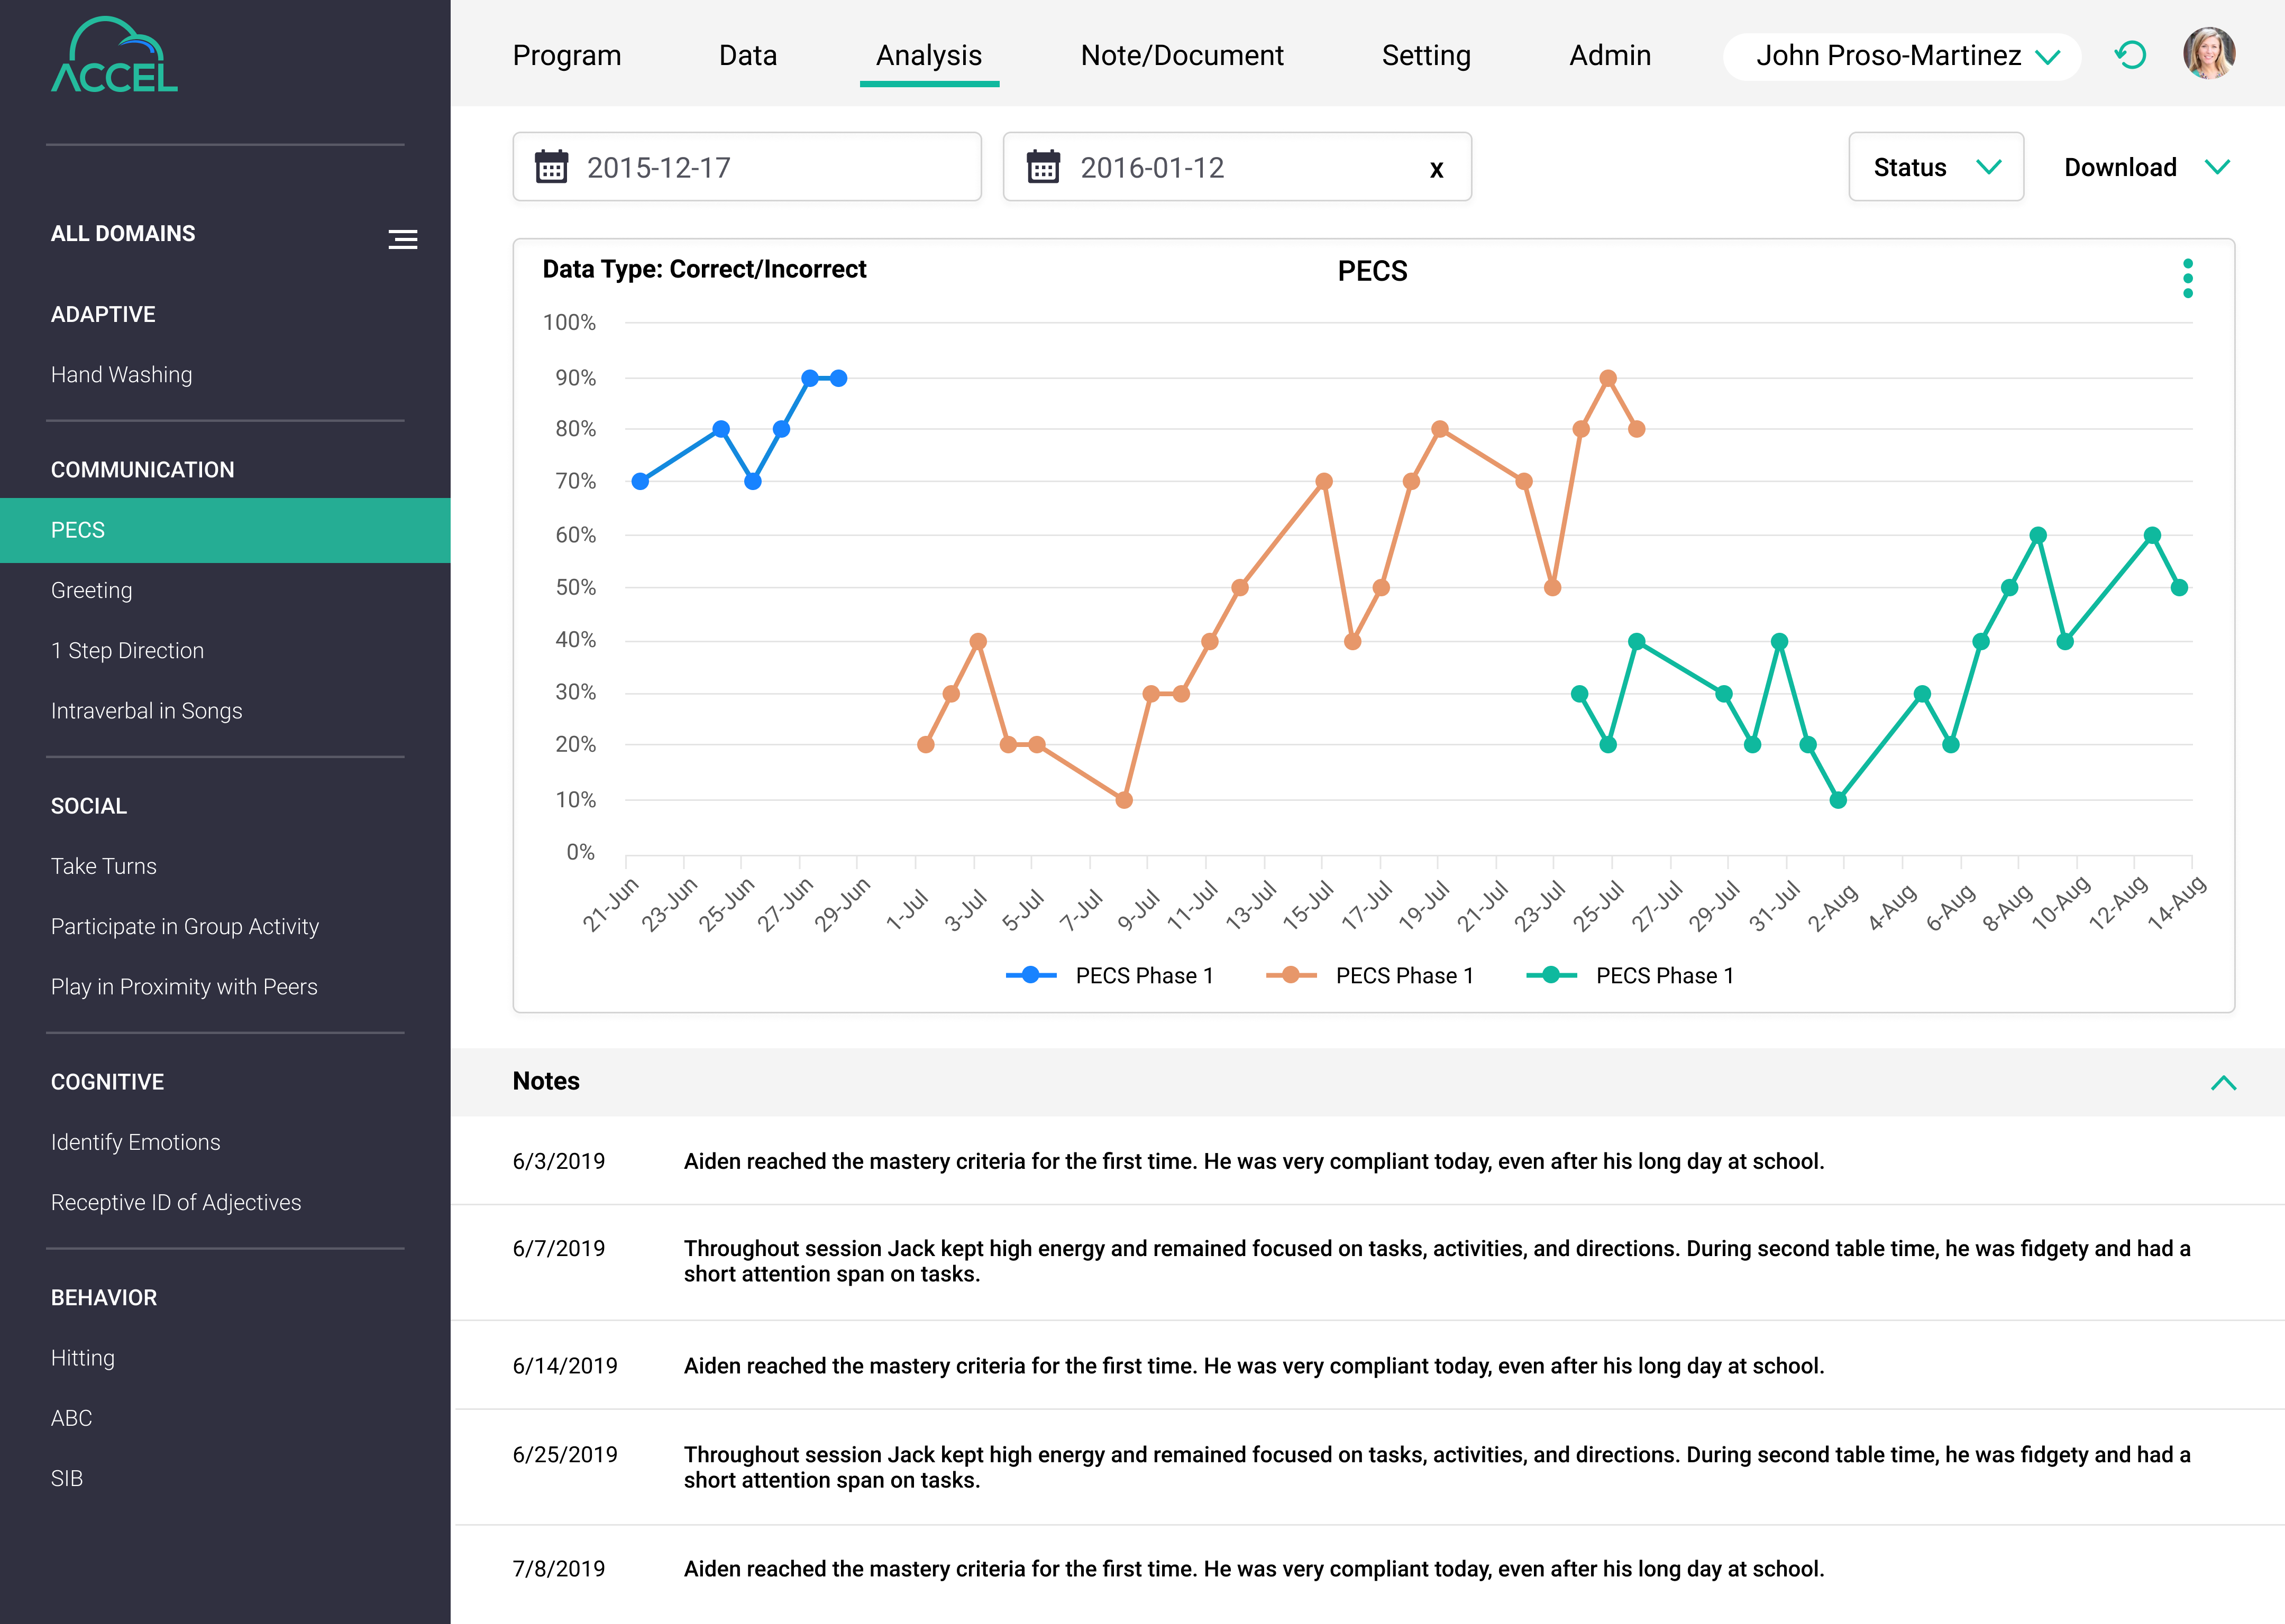The width and height of the screenshot is (2285, 1624).
Task: Open the Status dropdown
Action: click(x=1935, y=166)
